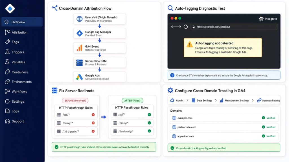Screen dimensions: 289x162
Task: Select the User Visit globe icon
Action: tap(79, 19)
